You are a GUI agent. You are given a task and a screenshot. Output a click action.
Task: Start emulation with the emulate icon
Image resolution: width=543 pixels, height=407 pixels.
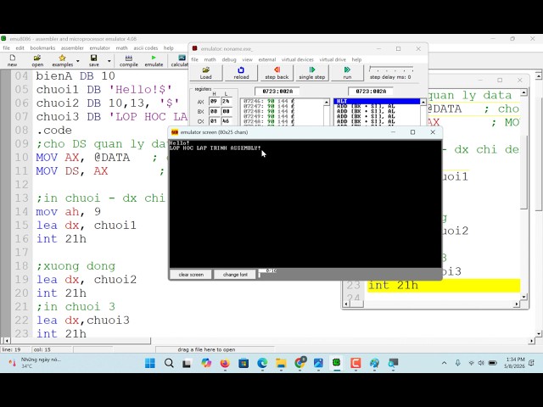[x=154, y=60]
